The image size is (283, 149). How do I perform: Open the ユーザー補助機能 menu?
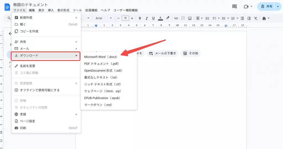click(126, 10)
